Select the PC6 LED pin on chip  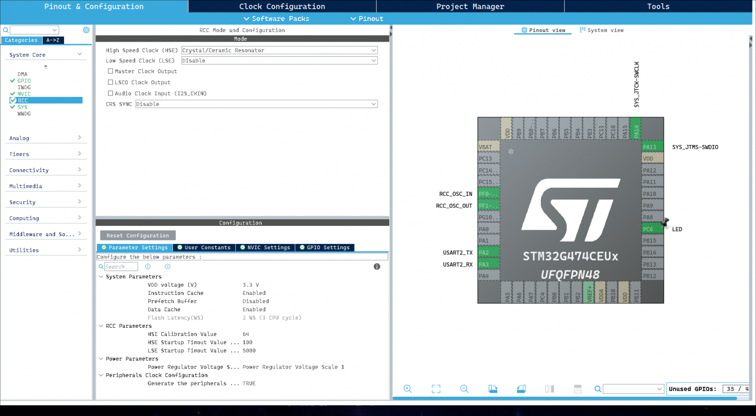(x=652, y=229)
